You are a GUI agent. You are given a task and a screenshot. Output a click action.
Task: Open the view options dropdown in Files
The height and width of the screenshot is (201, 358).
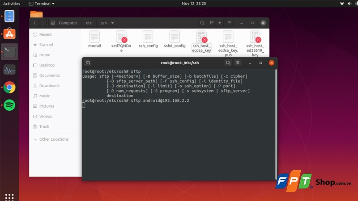click(220, 23)
